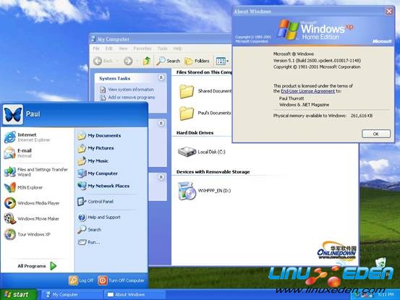Screen dimensions: 400x300
Task: Select the WXHFPP_EN (D:) CD drive
Action: (204, 191)
